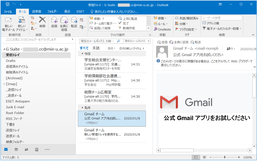Open the 学生総合支援センター email

(112, 64)
